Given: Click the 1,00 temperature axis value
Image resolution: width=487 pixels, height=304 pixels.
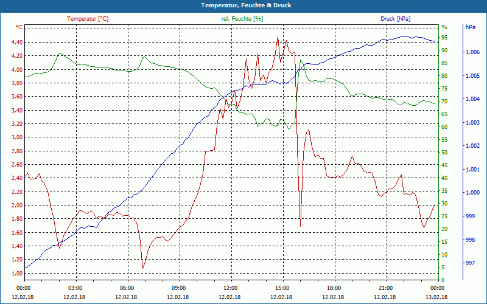Looking at the screenshot, I should pos(17,273).
